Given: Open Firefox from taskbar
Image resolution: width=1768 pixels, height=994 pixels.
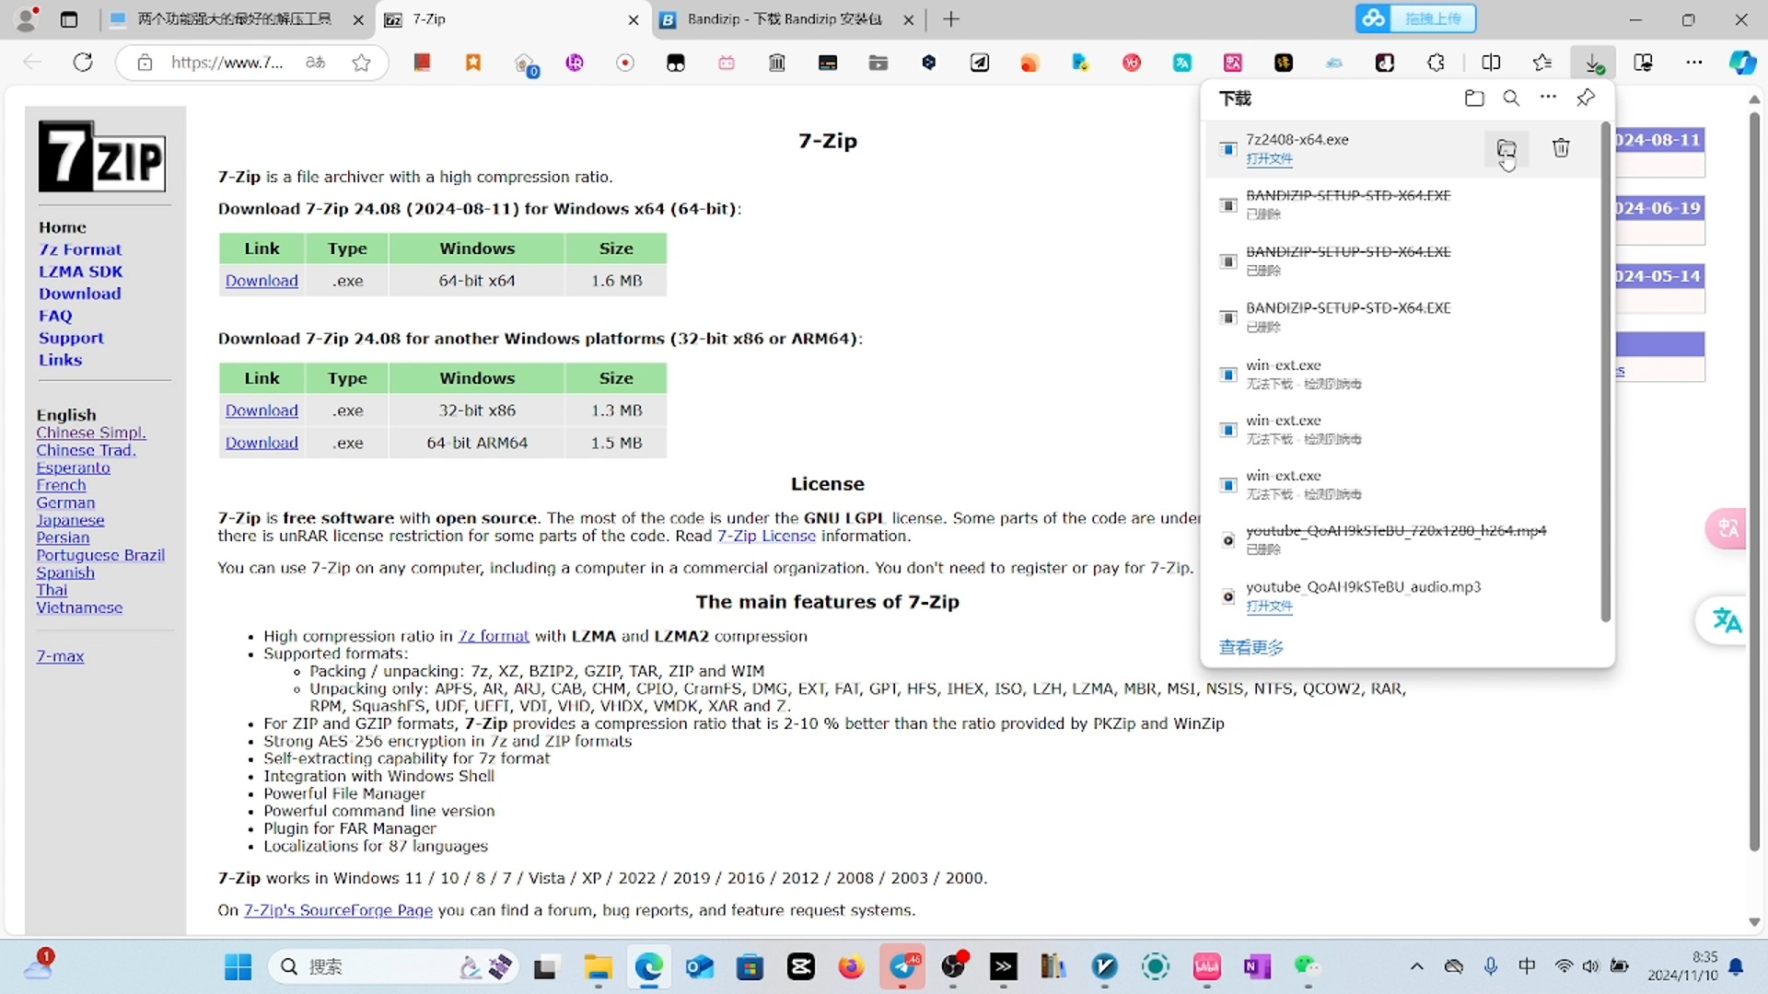Looking at the screenshot, I should click(851, 966).
